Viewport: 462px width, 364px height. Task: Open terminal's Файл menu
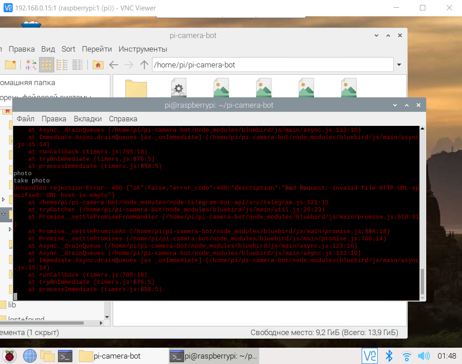tap(25, 119)
